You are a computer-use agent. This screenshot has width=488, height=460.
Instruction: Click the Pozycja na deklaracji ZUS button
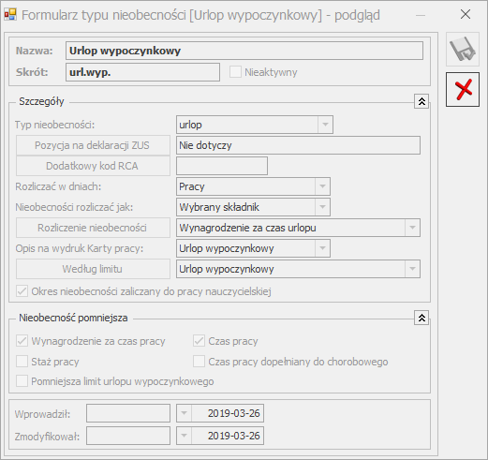[93, 145]
